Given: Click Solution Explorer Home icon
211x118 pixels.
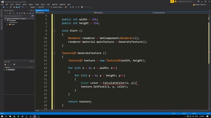Looking at the screenshot, I should (x=10, y=13).
